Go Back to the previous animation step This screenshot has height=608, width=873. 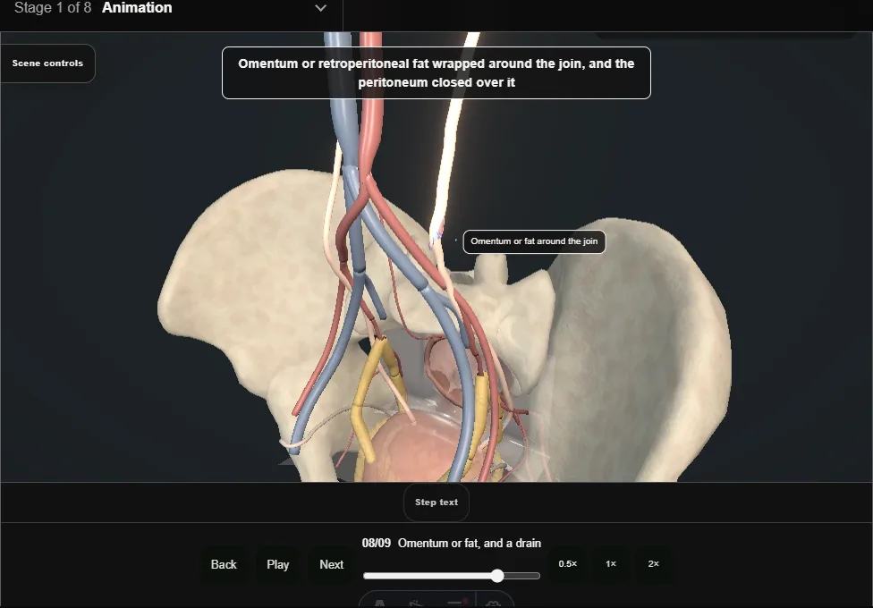coord(224,564)
